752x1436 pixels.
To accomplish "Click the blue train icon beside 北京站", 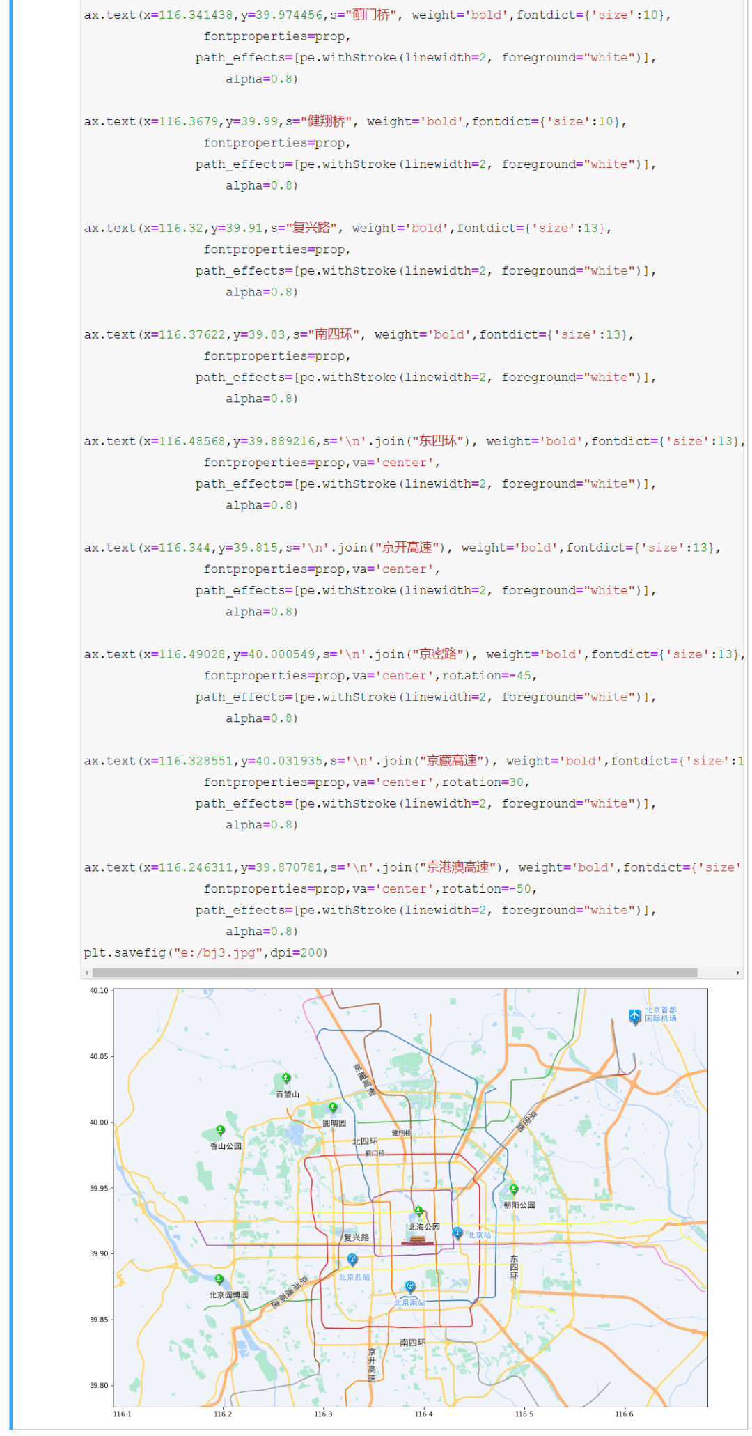I will point(457,1233).
